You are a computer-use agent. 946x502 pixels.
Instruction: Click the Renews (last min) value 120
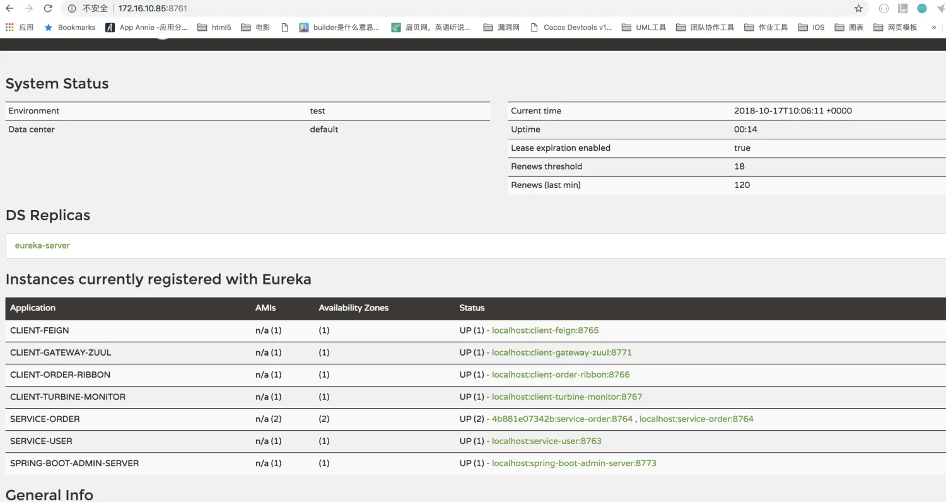[742, 185]
